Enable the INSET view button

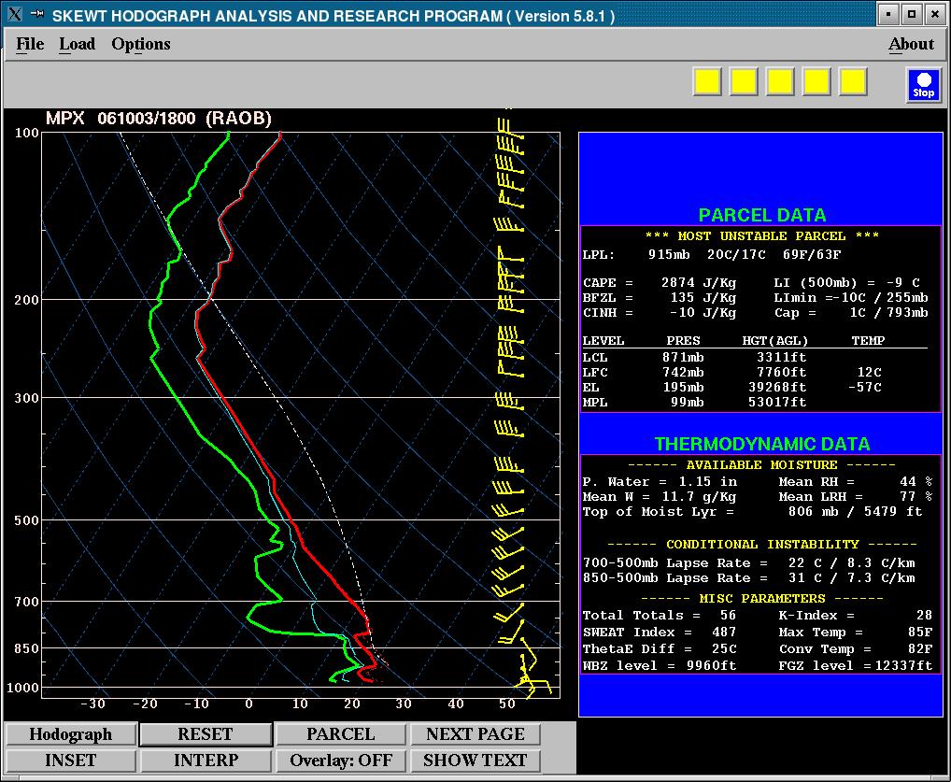[x=70, y=761]
